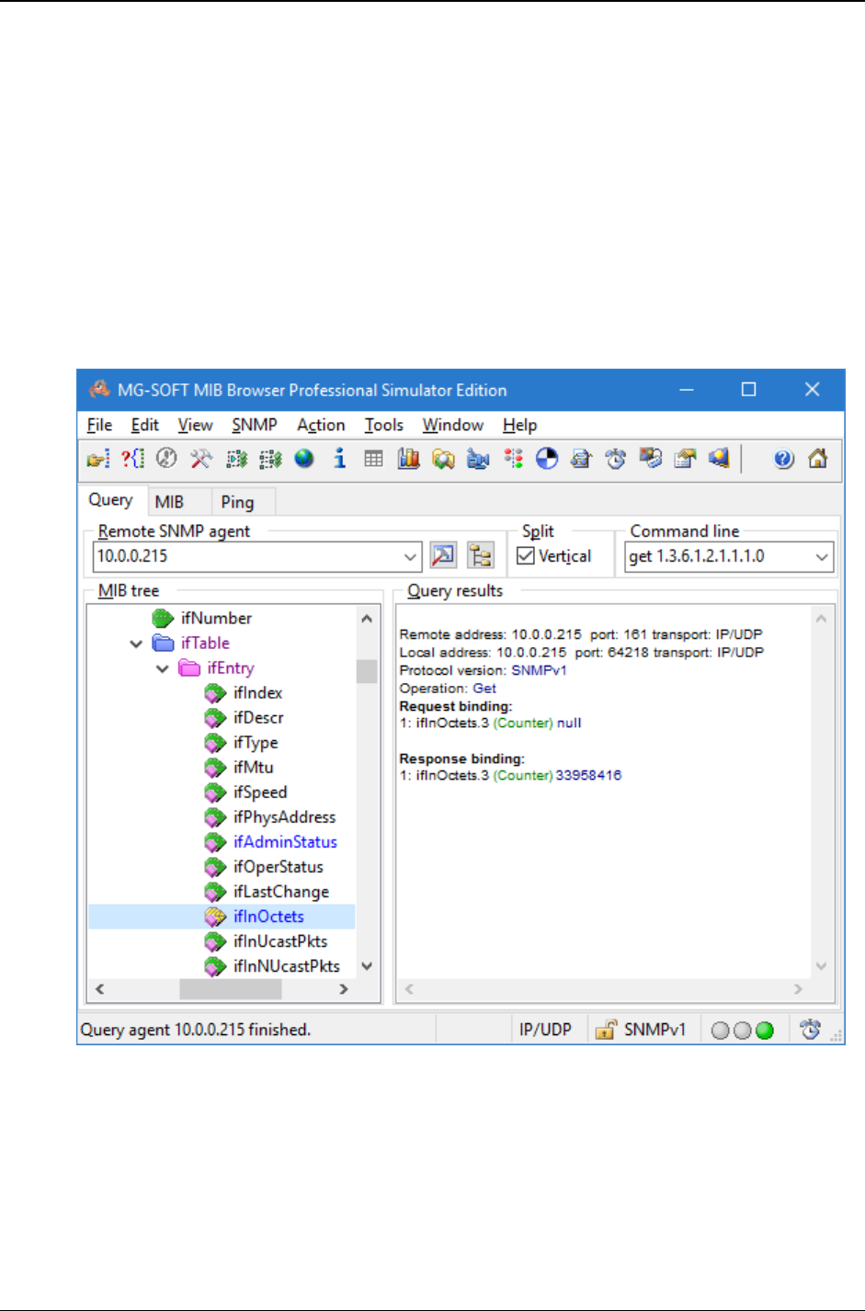Click the bar chart toolbar icon
This screenshot has height=1311, width=865.
[x=408, y=458]
